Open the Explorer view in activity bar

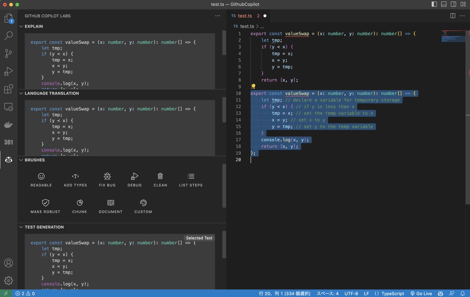point(9,18)
